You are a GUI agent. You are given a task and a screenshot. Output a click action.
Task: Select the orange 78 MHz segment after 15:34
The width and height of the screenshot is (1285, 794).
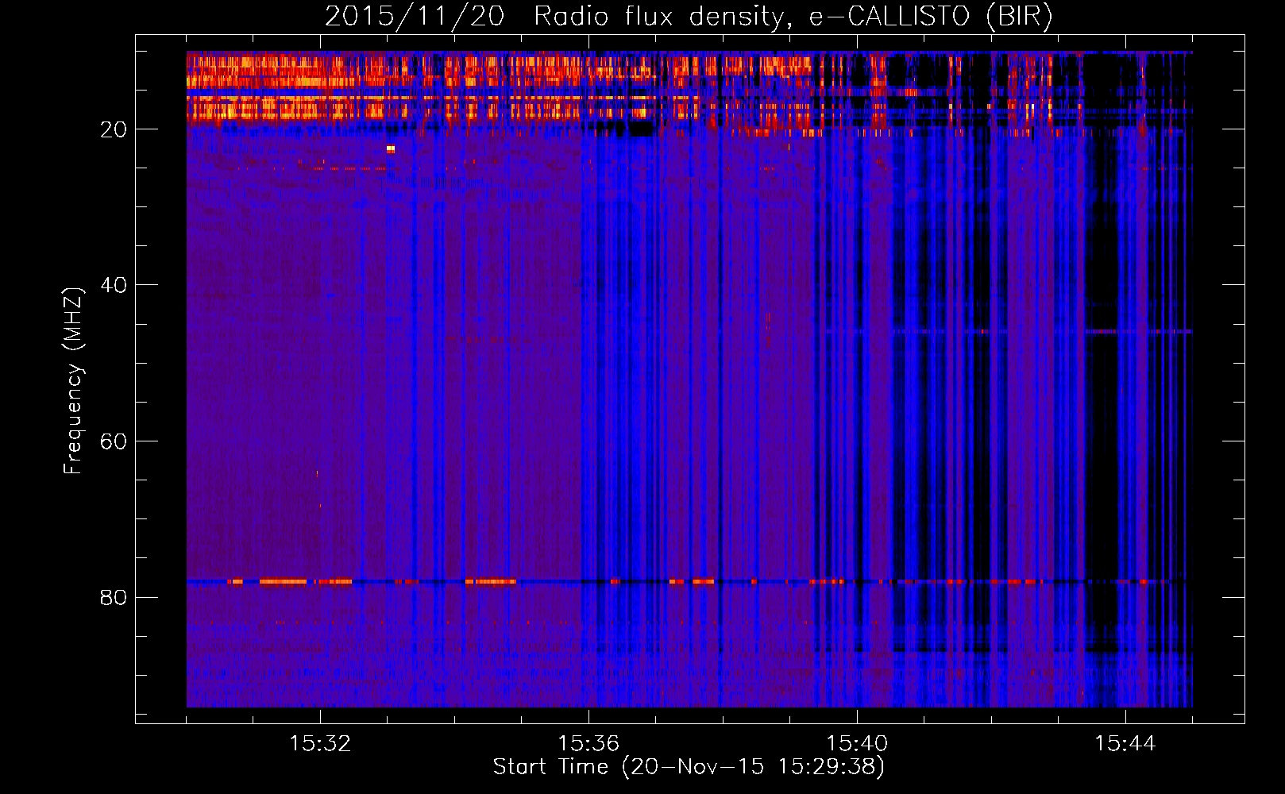(x=490, y=581)
